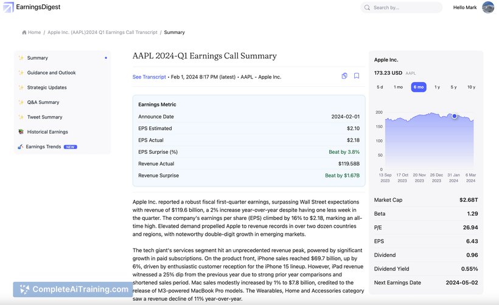Image resolution: width=499 pixels, height=305 pixels.
Task: Click sparkle icon beside Q&A Summary
Action: [x=21, y=102]
